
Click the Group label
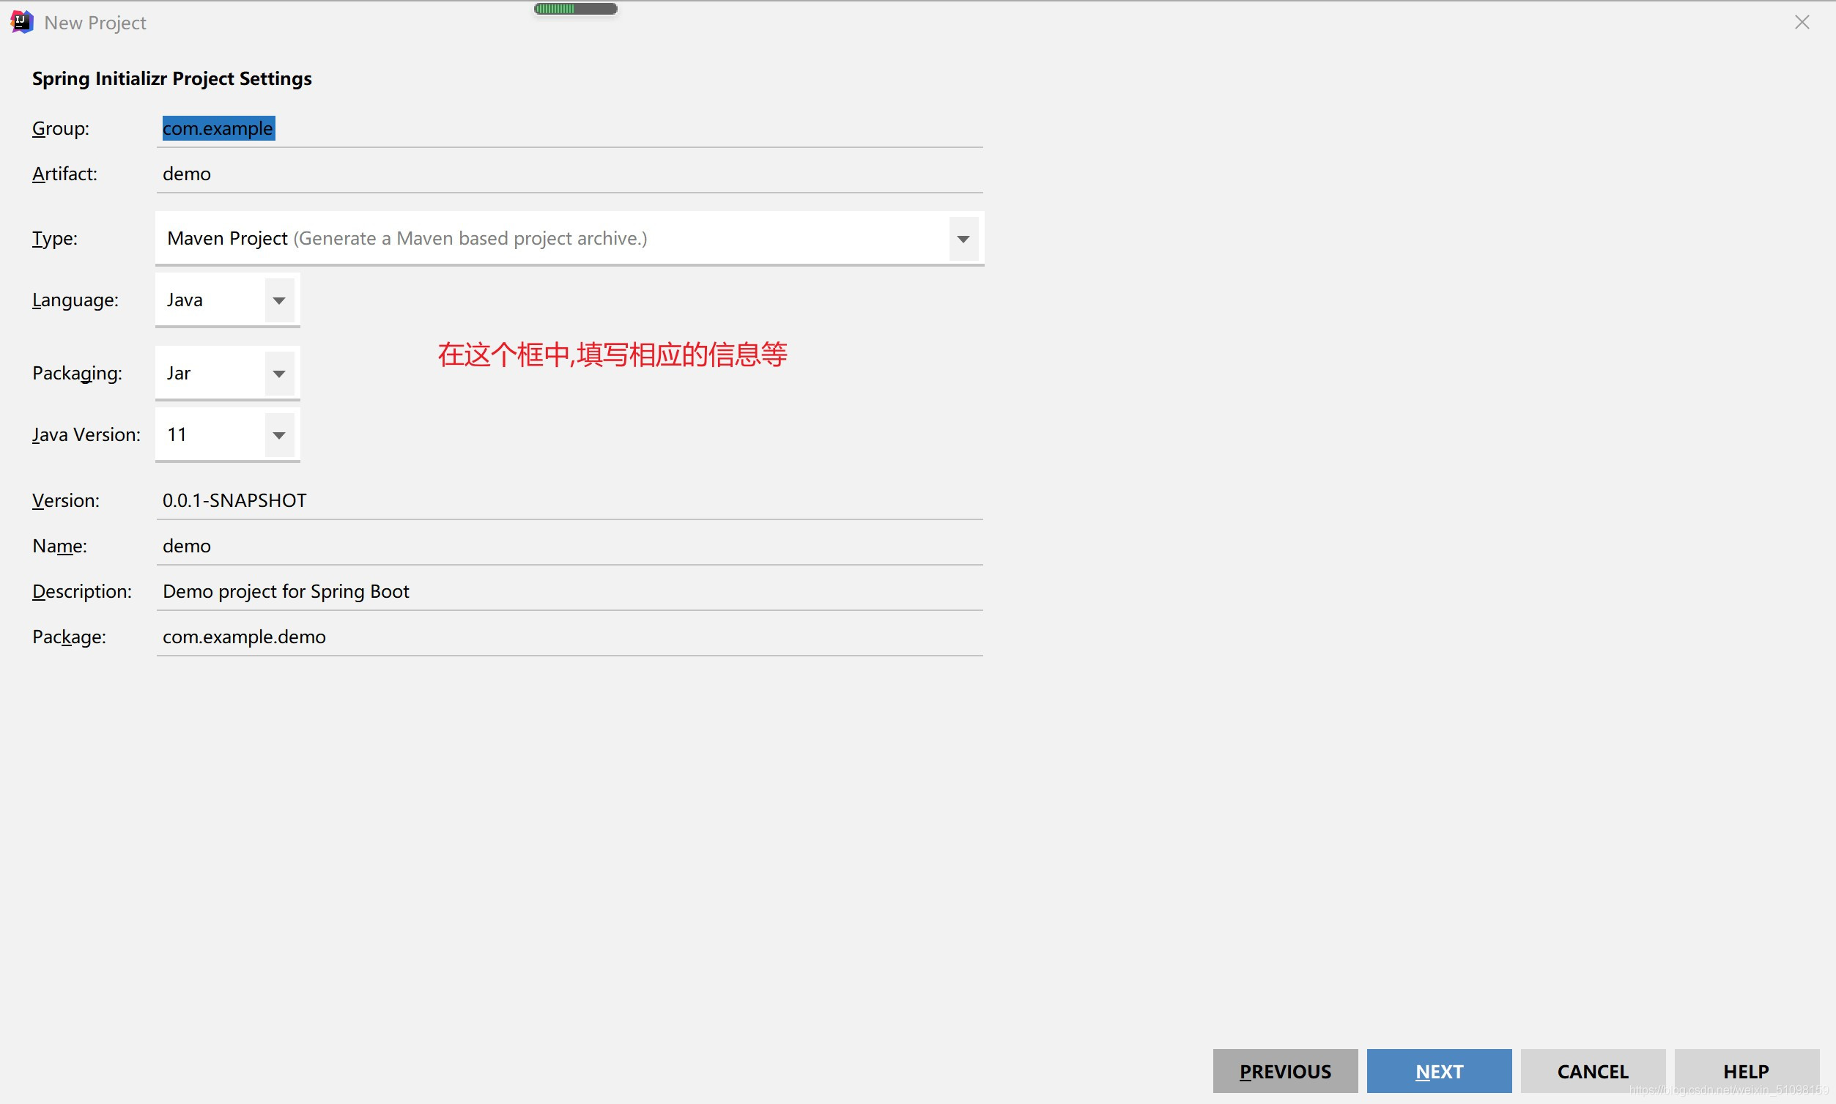tap(61, 129)
